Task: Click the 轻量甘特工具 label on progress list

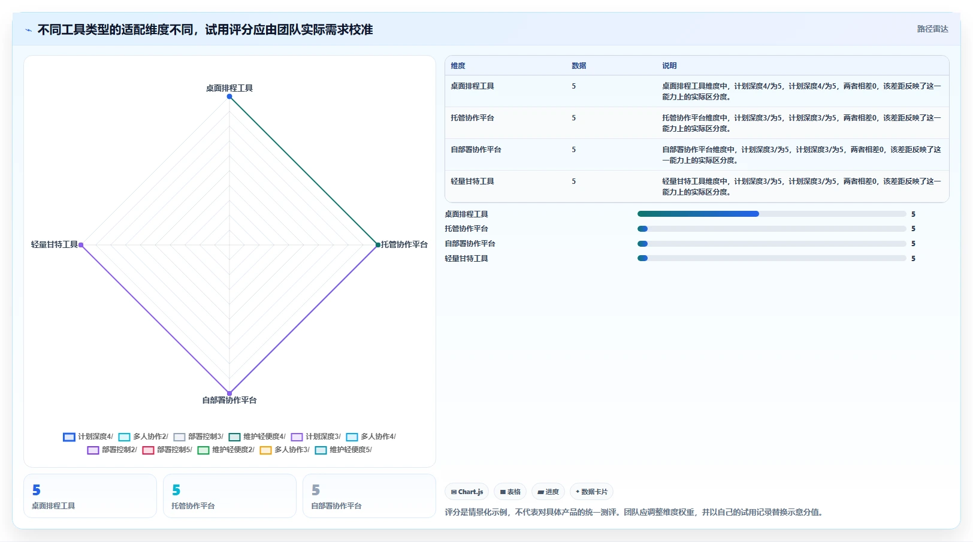Action: click(x=466, y=258)
